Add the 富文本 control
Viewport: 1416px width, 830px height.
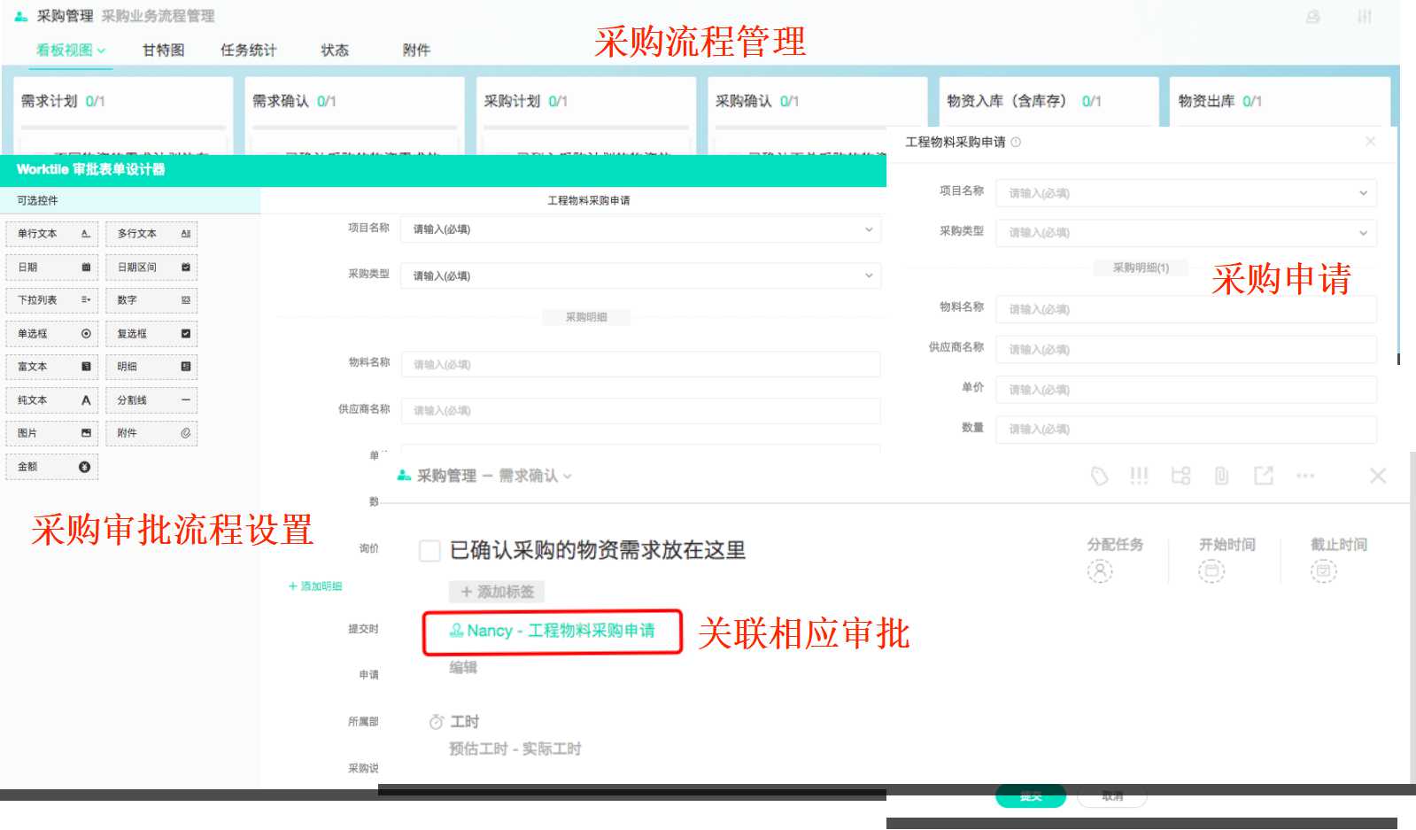pos(52,367)
